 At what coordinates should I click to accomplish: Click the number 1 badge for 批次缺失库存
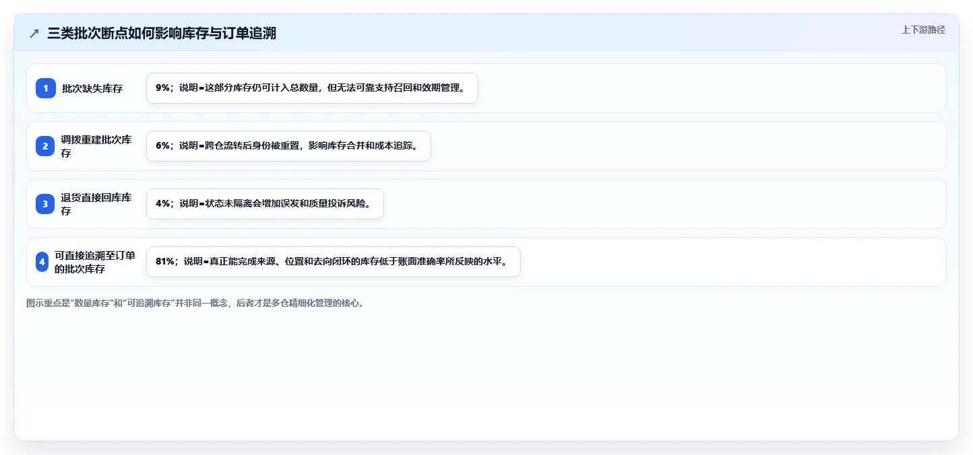pyautogui.click(x=46, y=88)
